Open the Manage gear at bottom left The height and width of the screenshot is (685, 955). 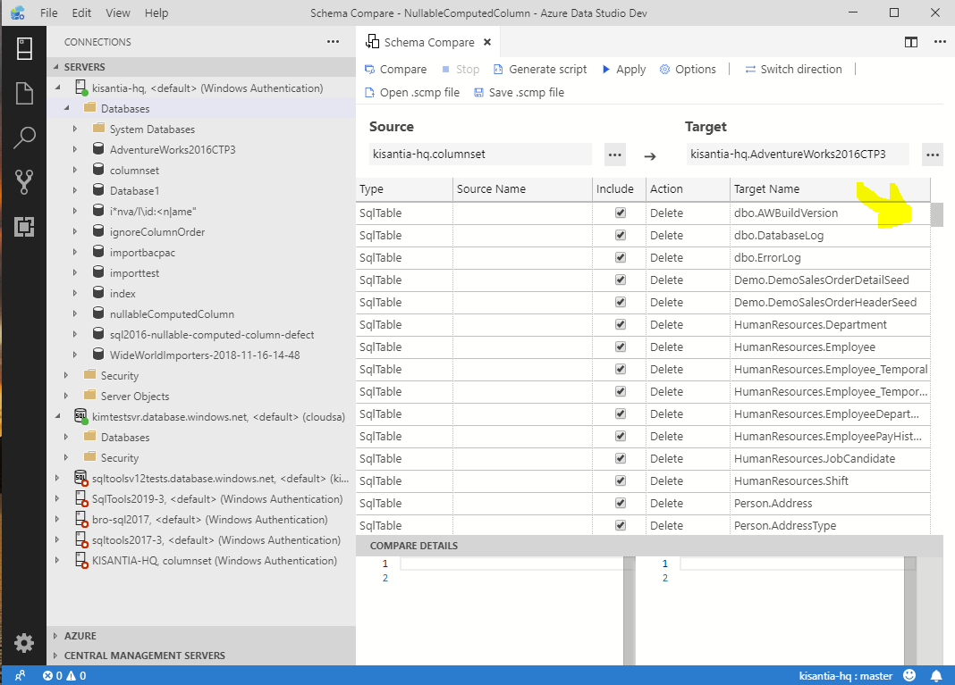tap(24, 642)
